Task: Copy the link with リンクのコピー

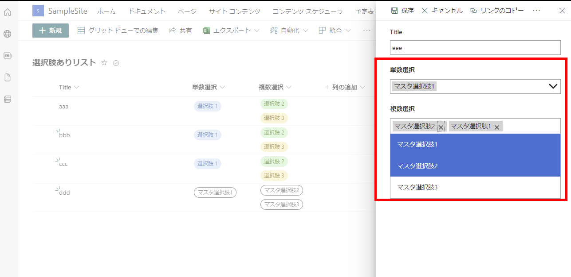Action: (x=496, y=11)
